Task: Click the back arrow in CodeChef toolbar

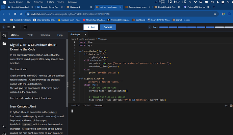Action: [4, 27]
